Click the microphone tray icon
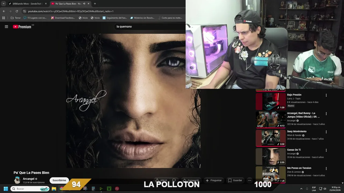The image size is (344, 193). click(307, 189)
